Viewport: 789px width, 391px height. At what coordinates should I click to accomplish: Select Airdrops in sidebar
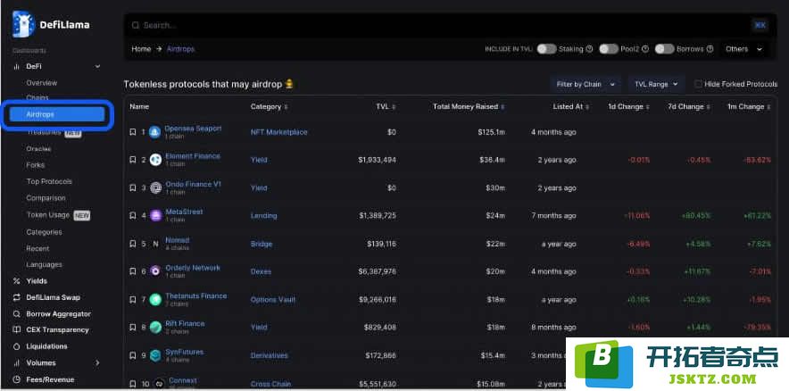56,115
